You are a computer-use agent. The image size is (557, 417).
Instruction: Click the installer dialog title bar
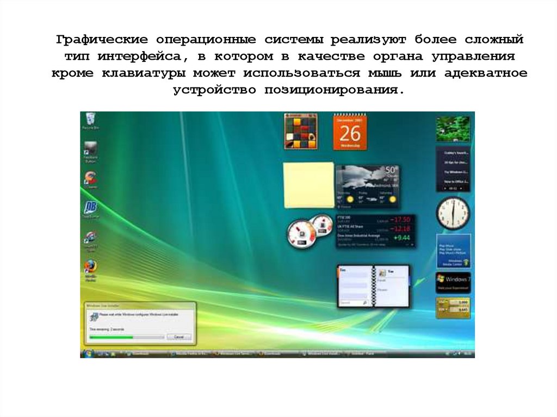(140, 306)
